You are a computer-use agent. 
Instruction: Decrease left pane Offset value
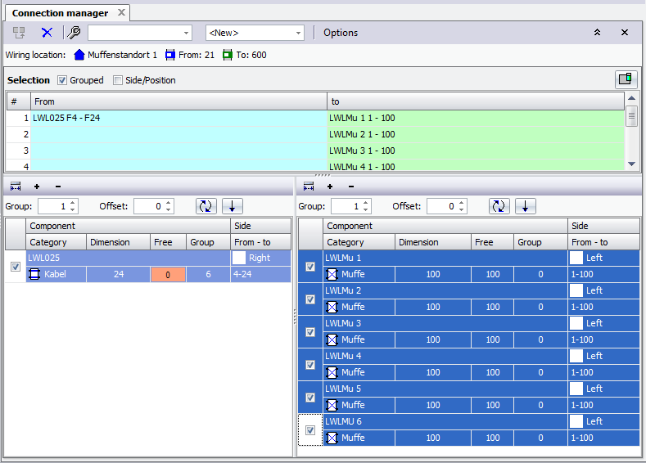169,210
